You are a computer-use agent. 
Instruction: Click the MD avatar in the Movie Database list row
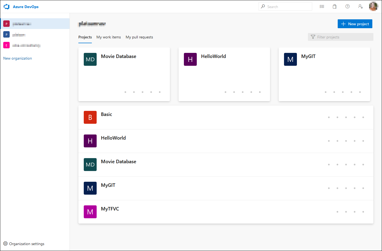pyautogui.click(x=90, y=165)
